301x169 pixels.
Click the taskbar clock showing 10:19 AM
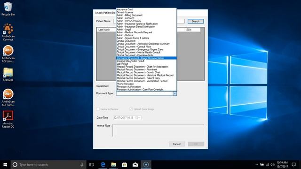(x=282, y=165)
